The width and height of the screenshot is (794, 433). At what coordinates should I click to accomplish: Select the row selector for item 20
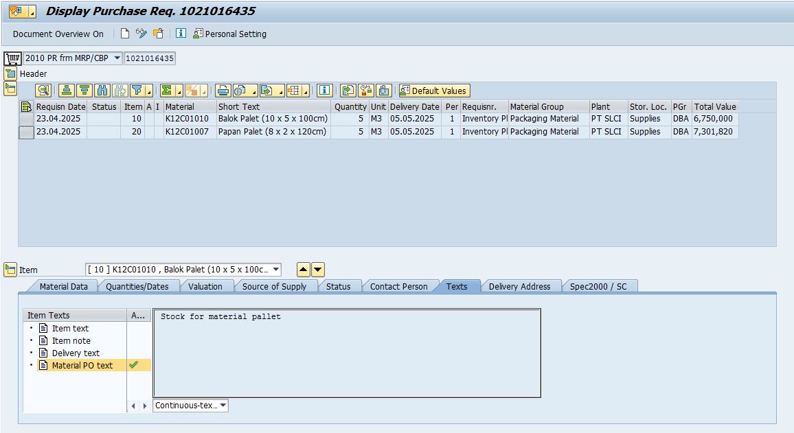click(x=26, y=132)
